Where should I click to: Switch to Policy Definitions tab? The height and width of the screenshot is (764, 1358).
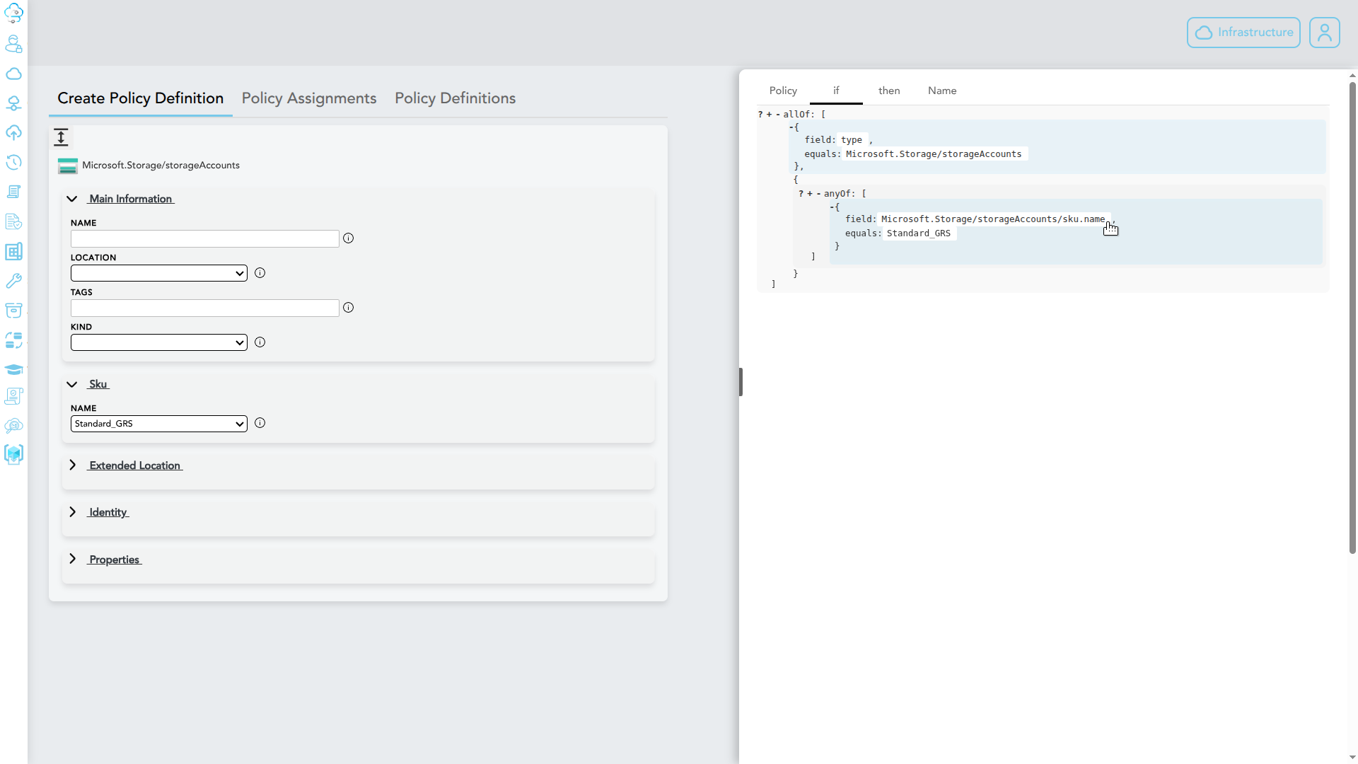point(455,98)
